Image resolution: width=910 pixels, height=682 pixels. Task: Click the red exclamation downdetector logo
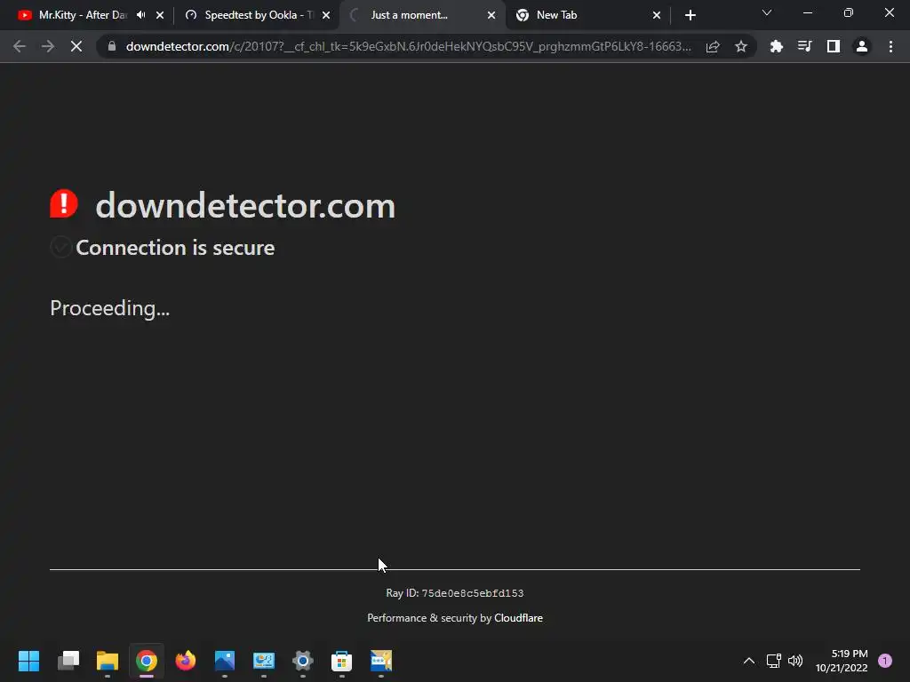64,203
